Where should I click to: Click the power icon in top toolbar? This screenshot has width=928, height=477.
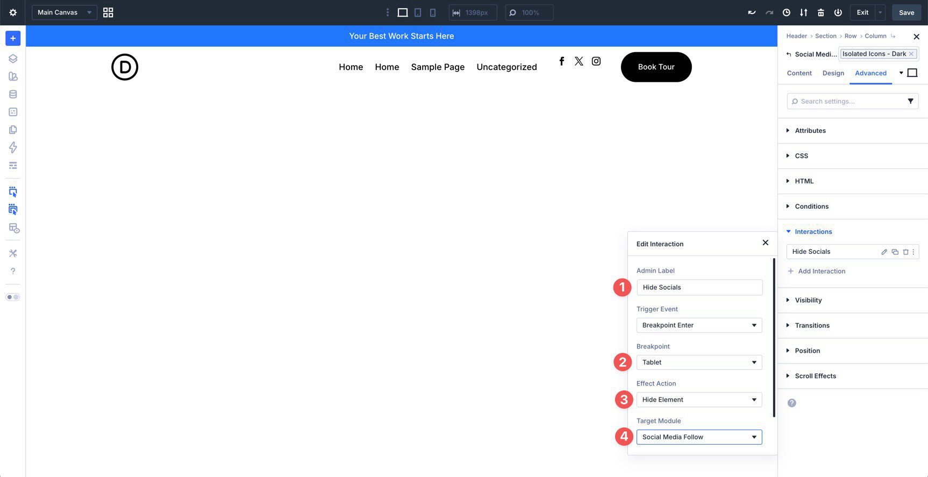click(x=838, y=12)
